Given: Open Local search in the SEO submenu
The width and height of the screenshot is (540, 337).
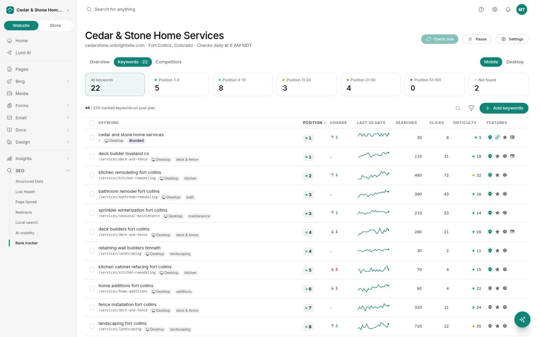Looking at the screenshot, I should [27, 223].
